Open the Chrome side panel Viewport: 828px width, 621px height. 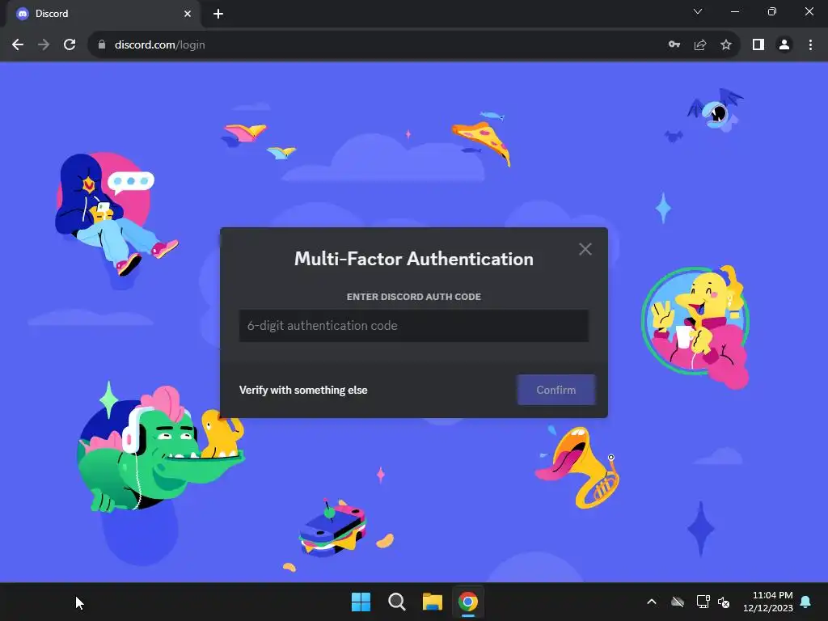point(758,45)
